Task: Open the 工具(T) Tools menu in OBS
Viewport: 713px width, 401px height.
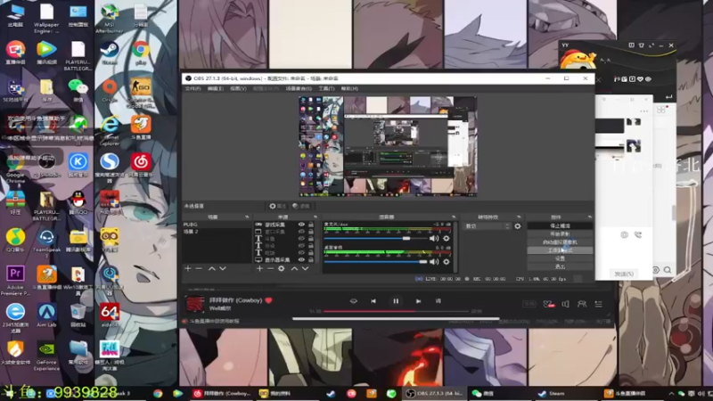Action: (x=326, y=88)
